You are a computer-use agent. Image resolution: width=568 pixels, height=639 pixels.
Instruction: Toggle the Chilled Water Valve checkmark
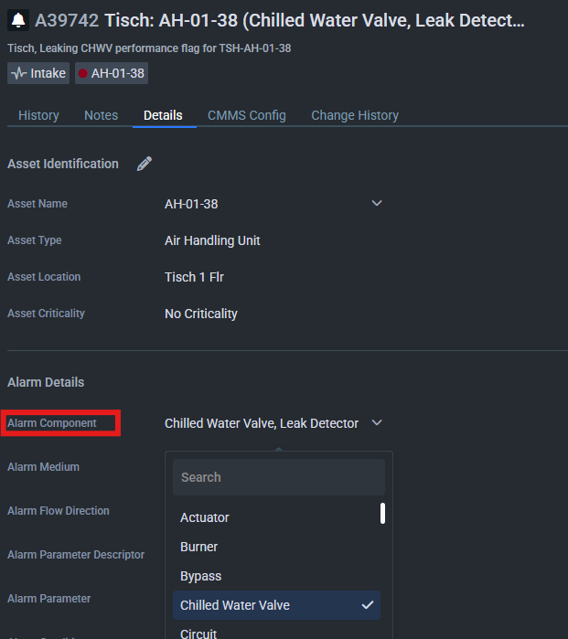pyautogui.click(x=367, y=605)
